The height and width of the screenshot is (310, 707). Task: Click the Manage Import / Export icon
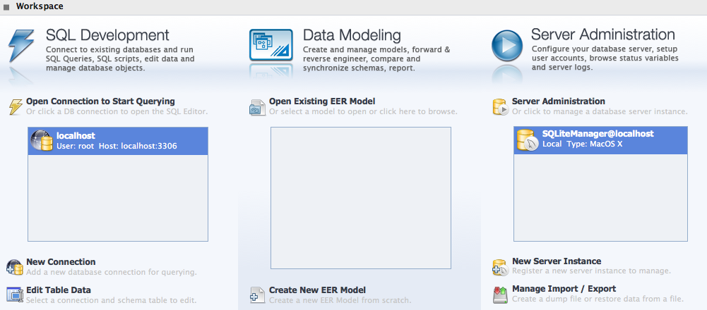pyautogui.click(x=501, y=294)
